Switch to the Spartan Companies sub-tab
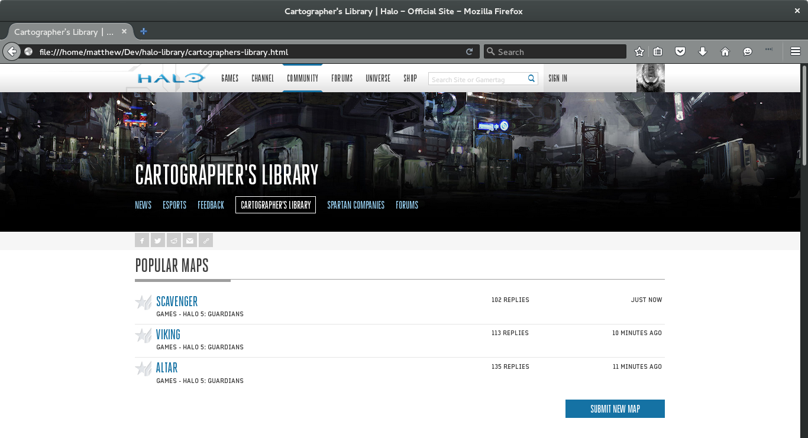This screenshot has height=438, width=808. click(356, 205)
